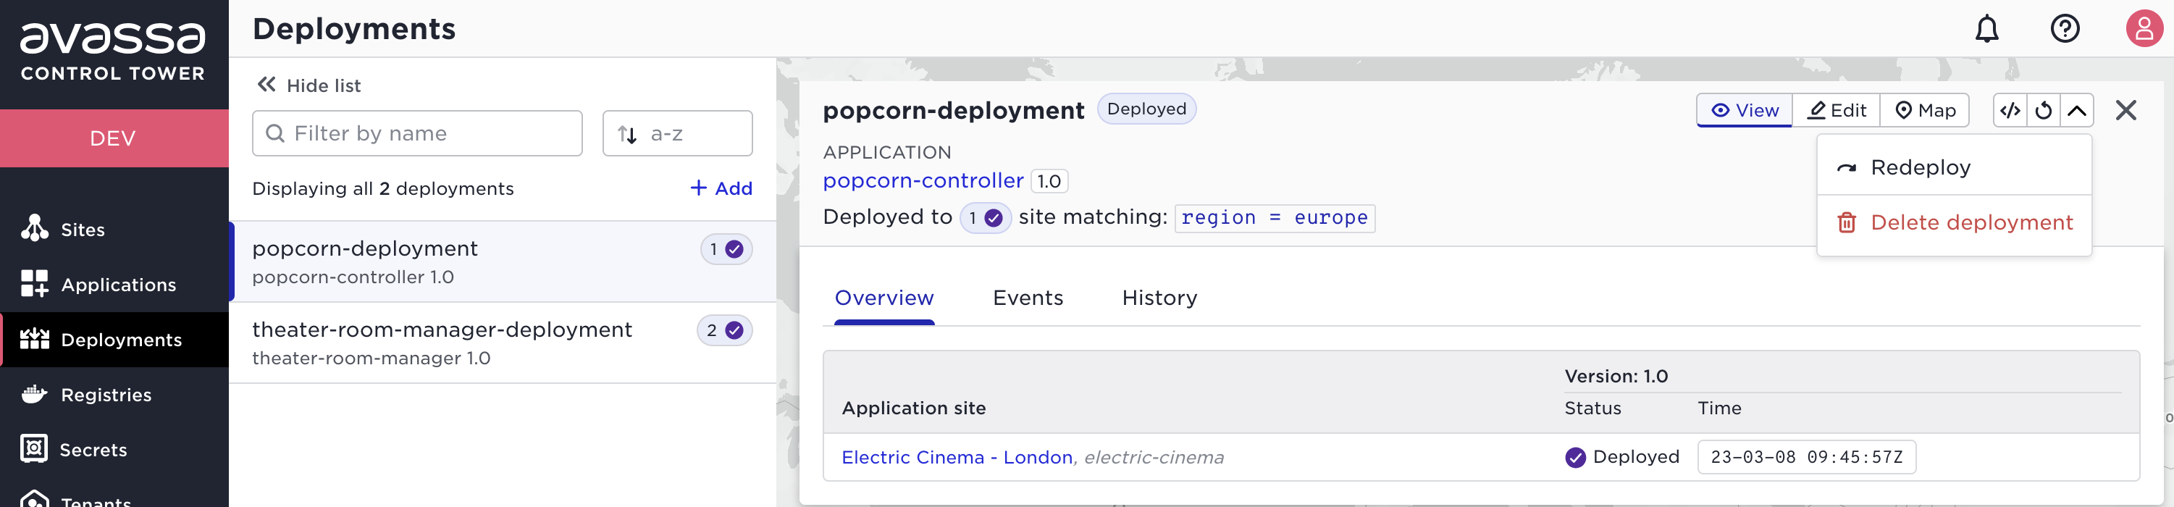The image size is (2174, 507).
Task: Collapse the actions menu chevron
Action: tap(2077, 111)
